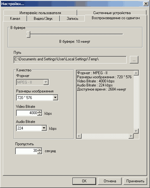Click the info panel scroll left arrow

79,136
